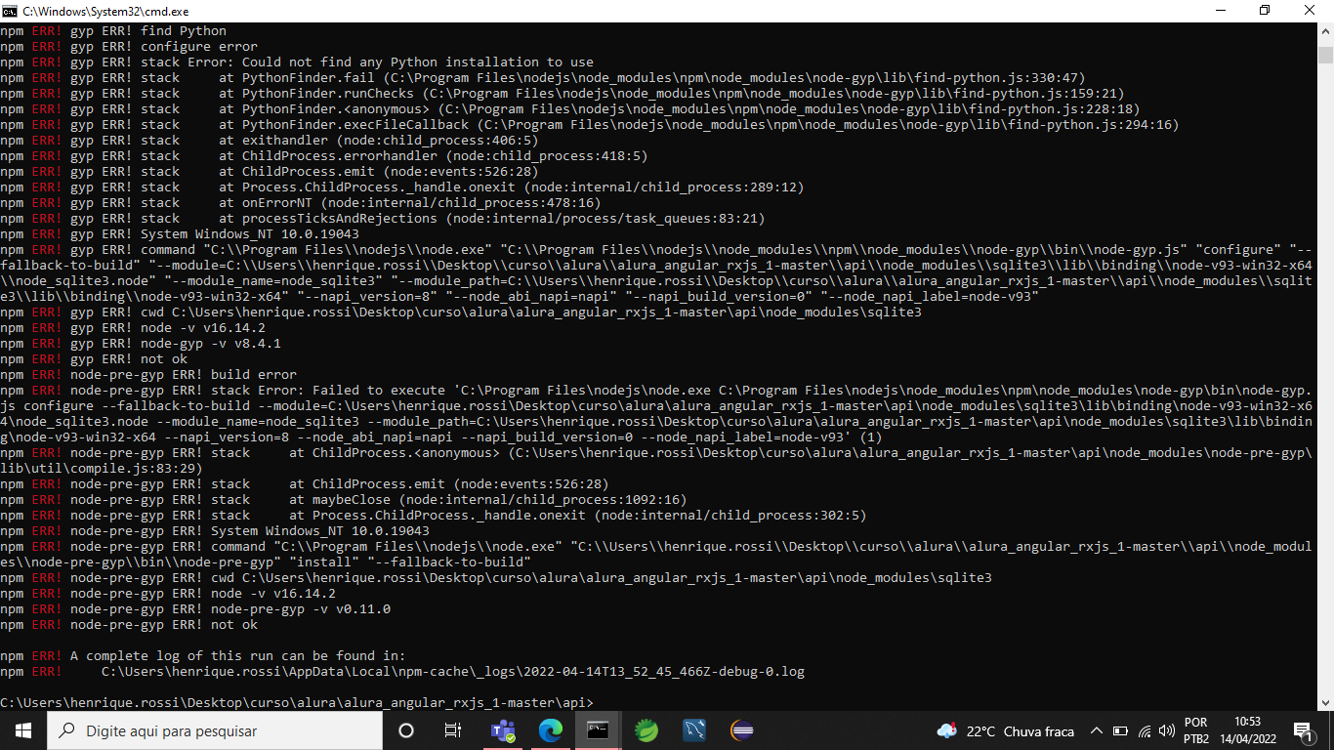Viewport: 1334px width, 750px height.
Task: Click the PythonFinder.execFileCallback stack line
Action: (590, 125)
